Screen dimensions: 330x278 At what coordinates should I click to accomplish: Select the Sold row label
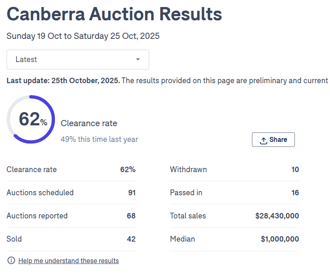(14, 239)
